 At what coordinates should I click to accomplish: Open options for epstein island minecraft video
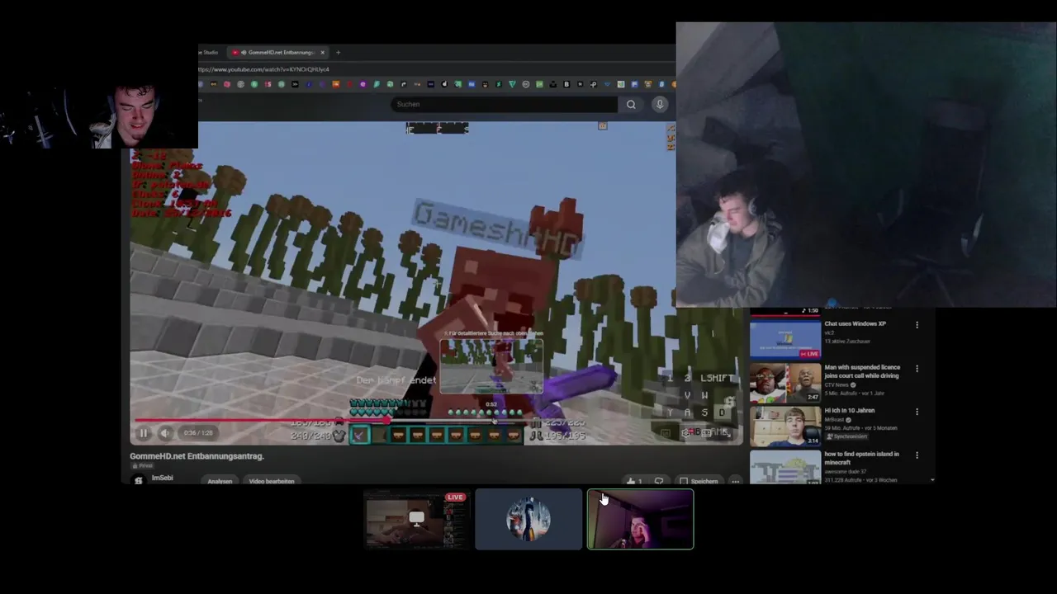tap(917, 455)
